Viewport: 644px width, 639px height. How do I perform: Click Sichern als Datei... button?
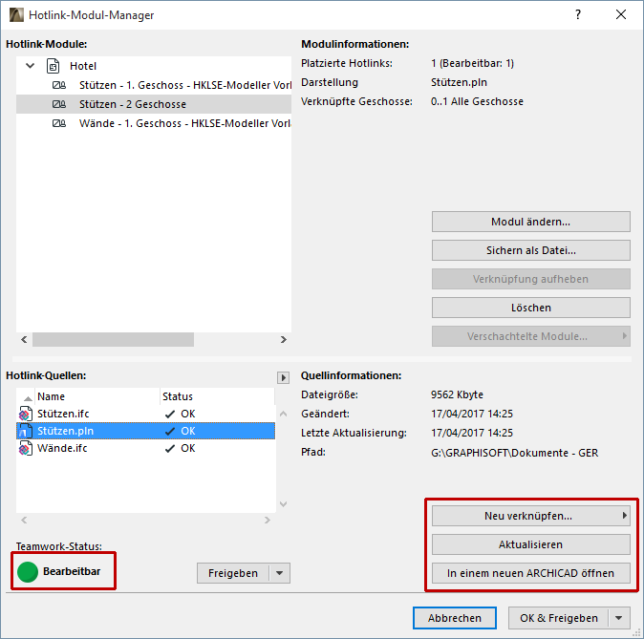click(530, 250)
